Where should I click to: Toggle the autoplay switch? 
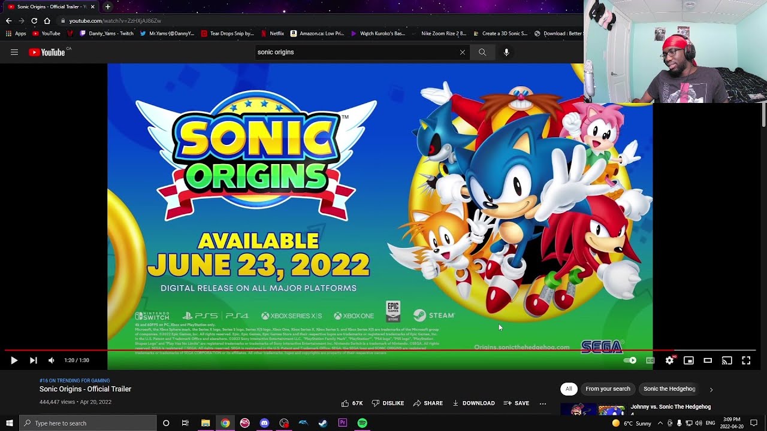[630, 360]
